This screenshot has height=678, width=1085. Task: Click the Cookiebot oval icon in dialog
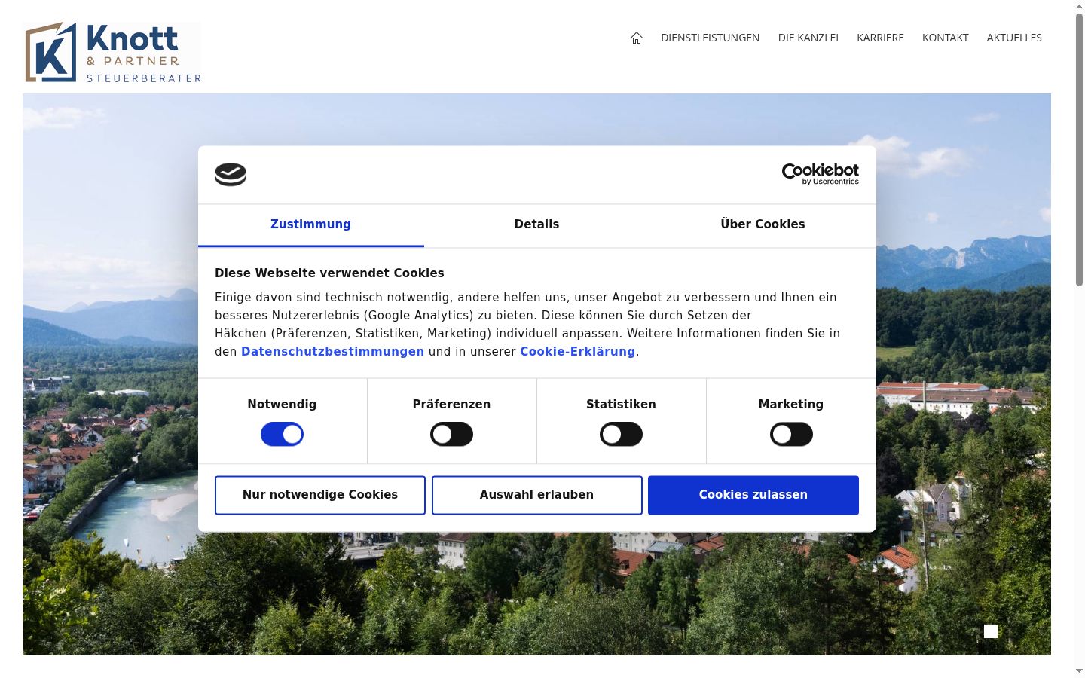[x=231, y=175]
